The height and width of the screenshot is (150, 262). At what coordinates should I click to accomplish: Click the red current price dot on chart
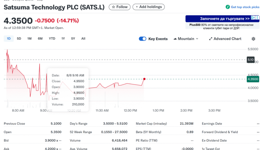click(x=144, y=79)
